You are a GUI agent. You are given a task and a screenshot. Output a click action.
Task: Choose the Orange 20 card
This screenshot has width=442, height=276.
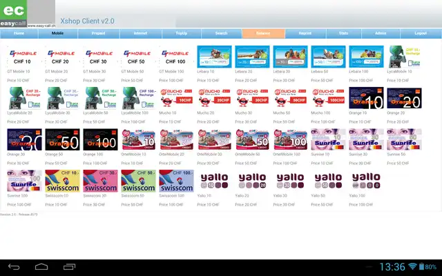coord(404,98)
